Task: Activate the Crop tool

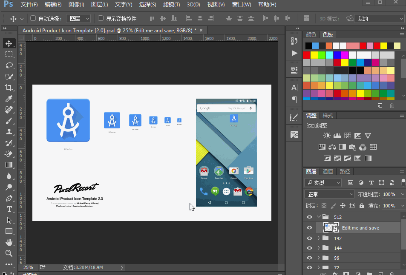Action: point(9,87)
